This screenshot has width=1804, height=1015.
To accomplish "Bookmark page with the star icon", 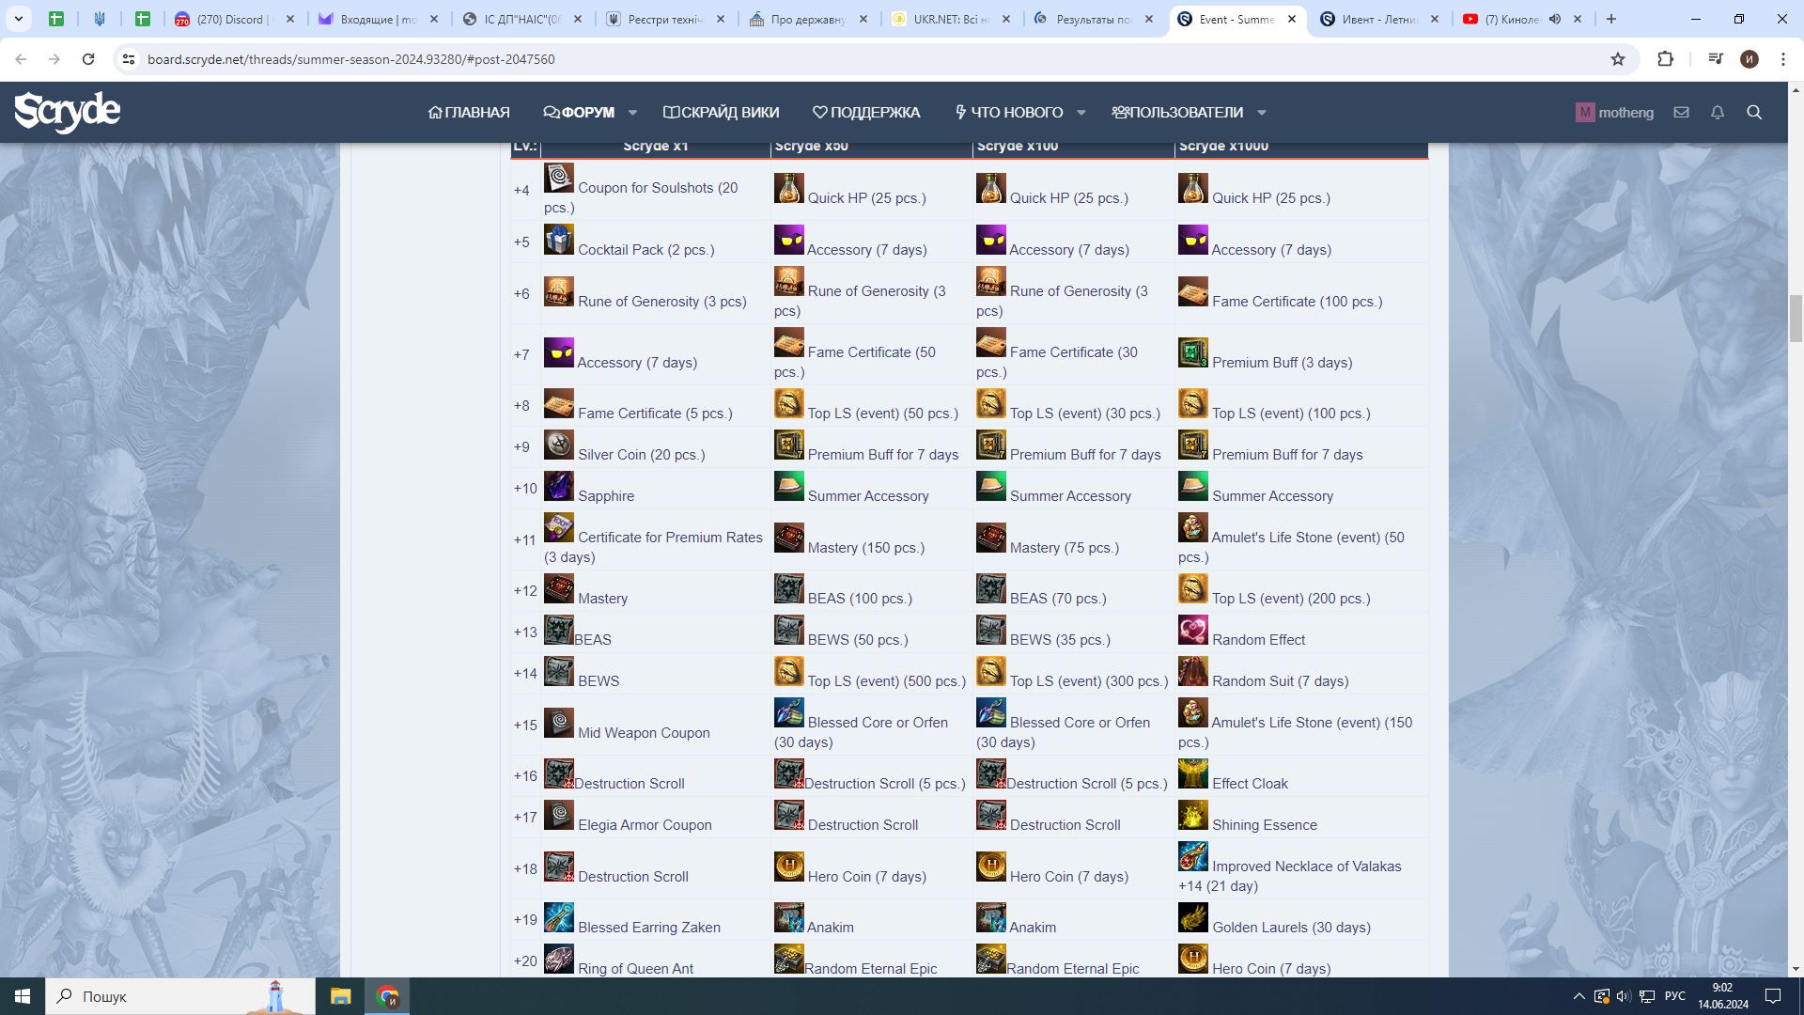I will [x=1617, y=59].
